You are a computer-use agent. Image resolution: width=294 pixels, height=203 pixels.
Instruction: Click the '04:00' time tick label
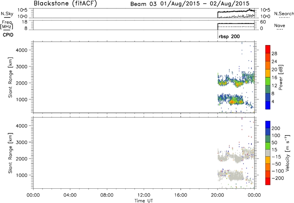(x=70, y=195)
